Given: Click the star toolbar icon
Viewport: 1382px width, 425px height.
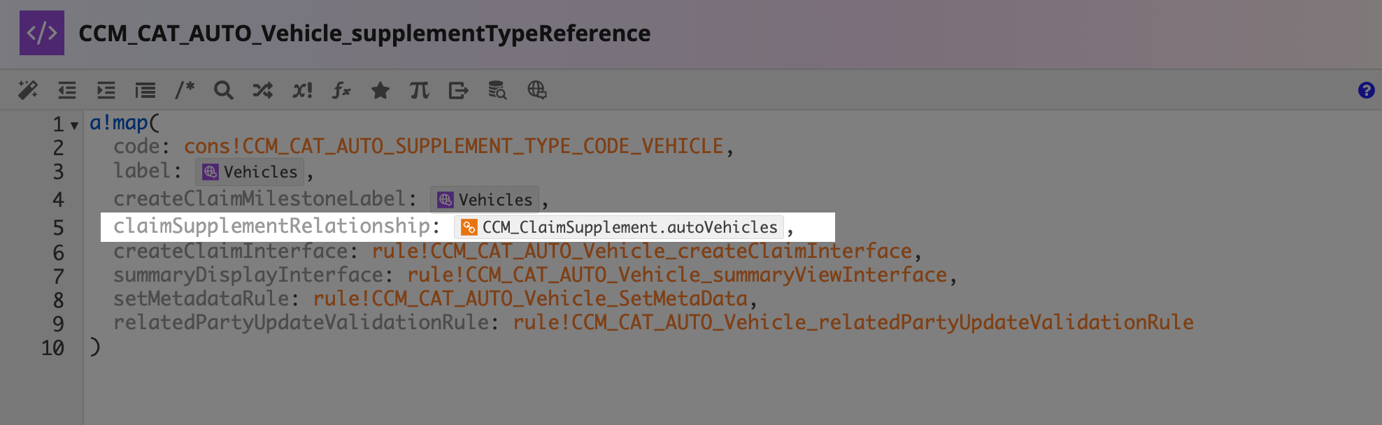Looking at the screenshot, I should [380, 90].
